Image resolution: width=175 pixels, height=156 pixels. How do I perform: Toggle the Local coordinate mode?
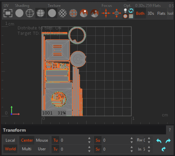tap(10, 140)
